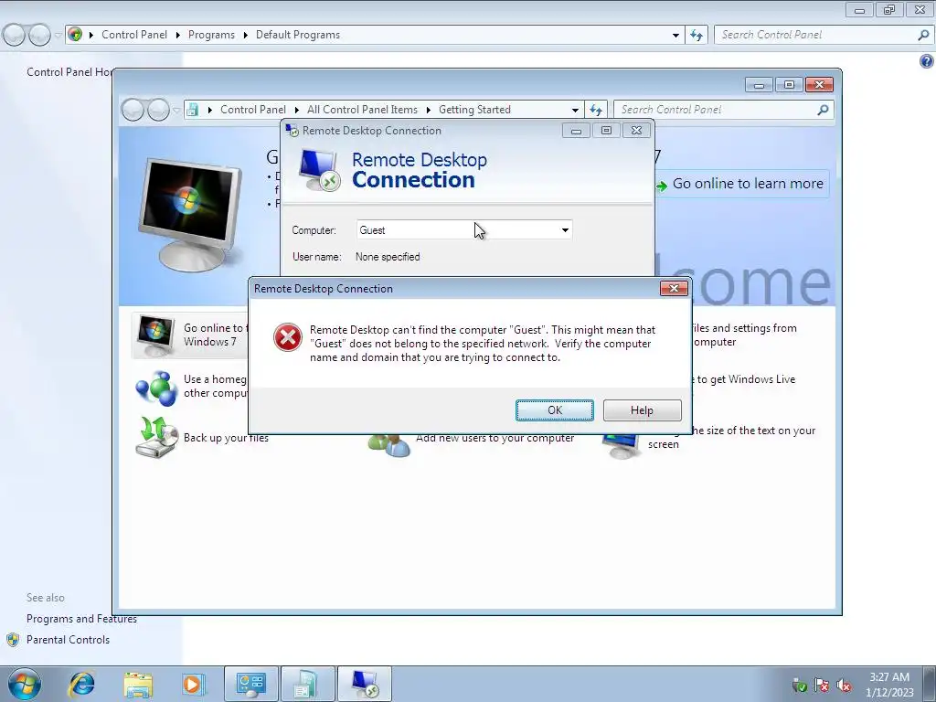This screenshot has height=702, width=936.
Task: Click the green arrow beside Go online
Action: [662, 186]
